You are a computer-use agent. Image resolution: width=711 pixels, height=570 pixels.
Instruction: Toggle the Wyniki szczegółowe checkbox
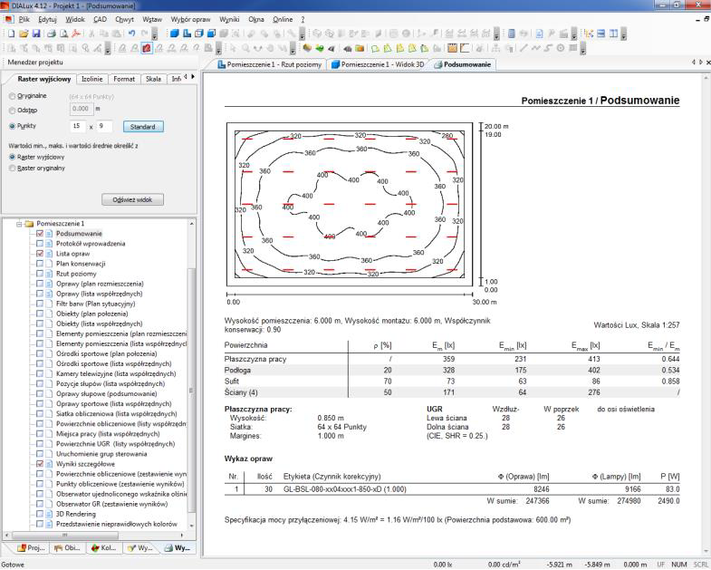[x=40, y=464]
